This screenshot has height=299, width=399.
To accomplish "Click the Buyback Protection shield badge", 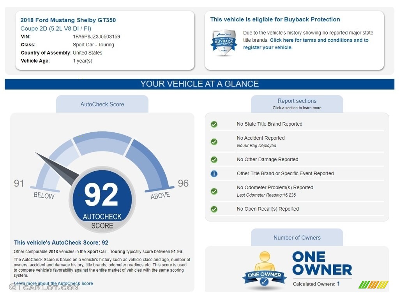I will click(224, 42).
